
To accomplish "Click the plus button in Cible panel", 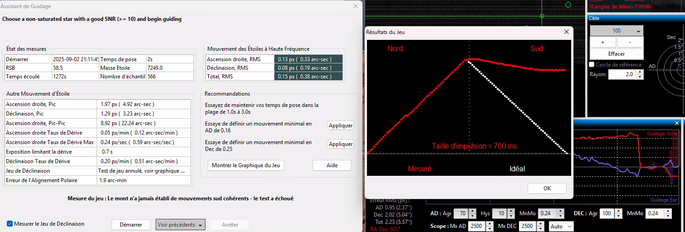I will [603, 42].
